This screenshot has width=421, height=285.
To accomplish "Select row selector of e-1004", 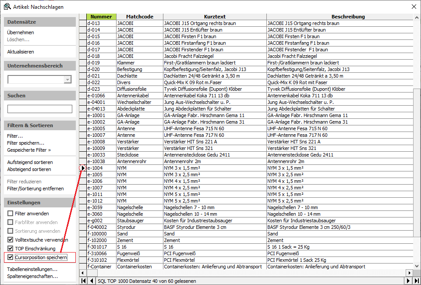I will pos(83,168).
